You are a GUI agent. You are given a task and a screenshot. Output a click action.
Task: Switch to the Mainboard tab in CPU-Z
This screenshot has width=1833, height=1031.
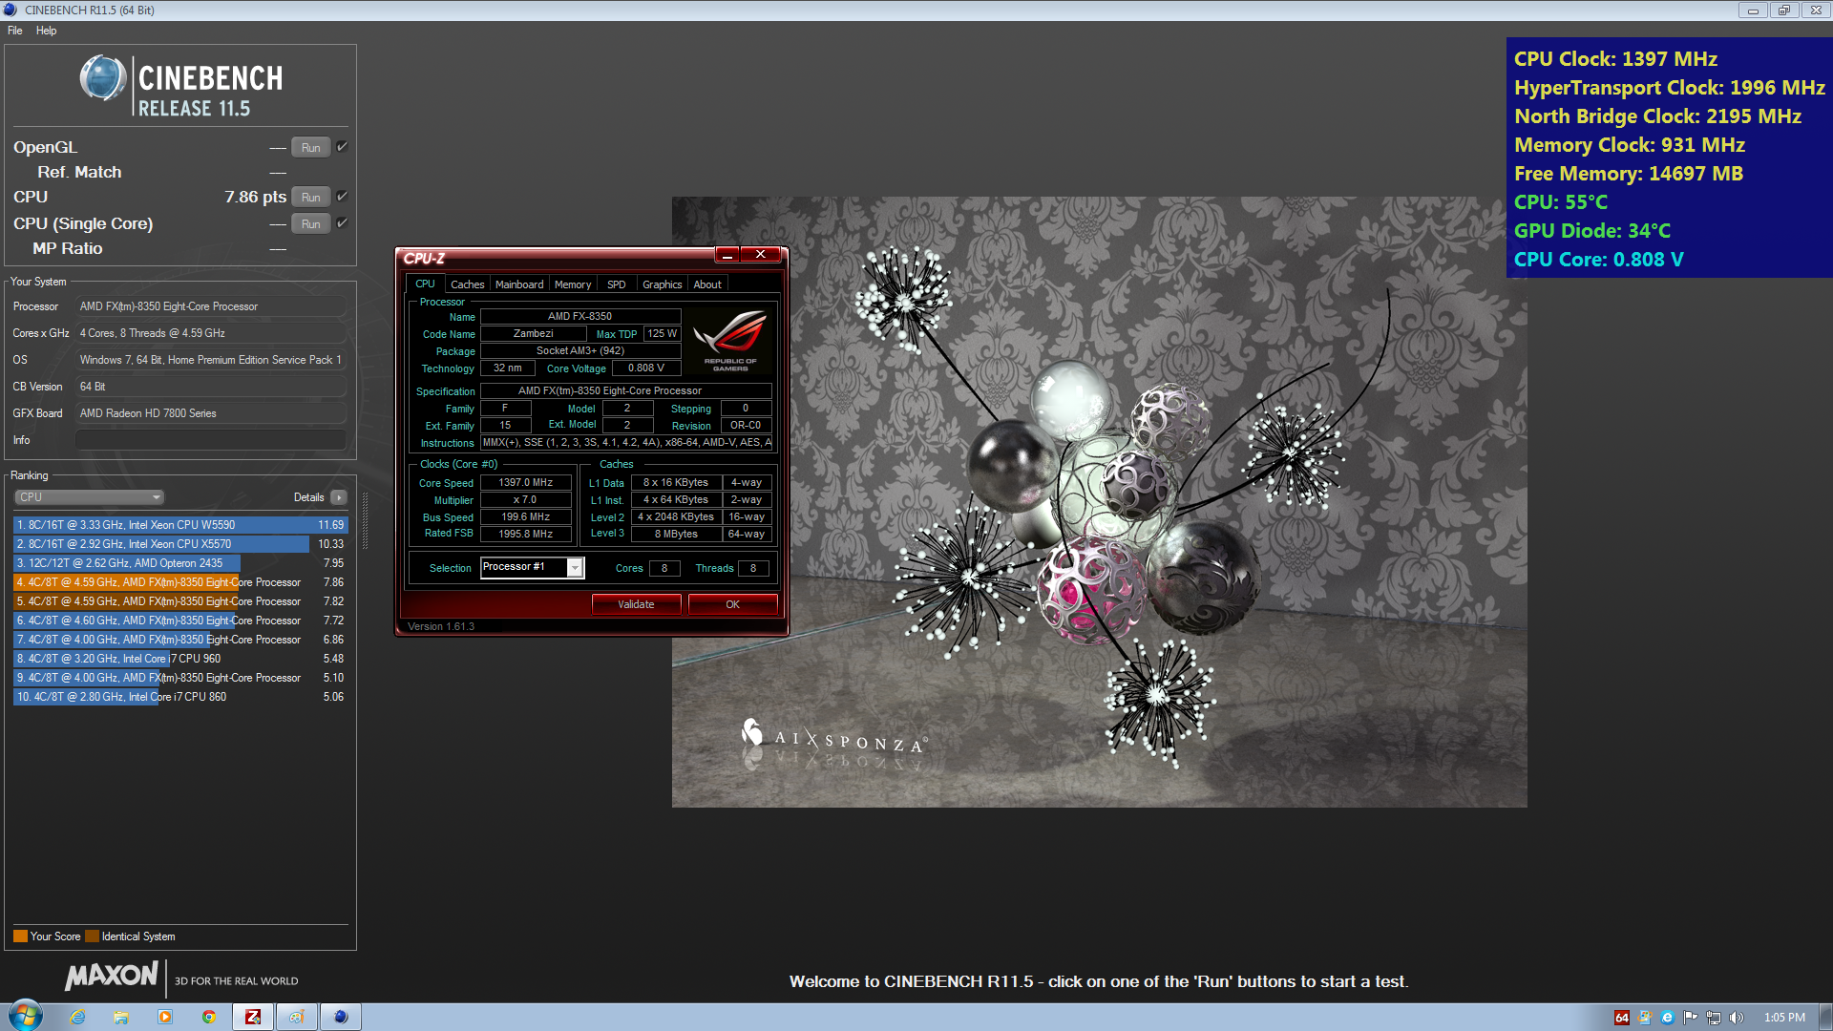point(519,284)
